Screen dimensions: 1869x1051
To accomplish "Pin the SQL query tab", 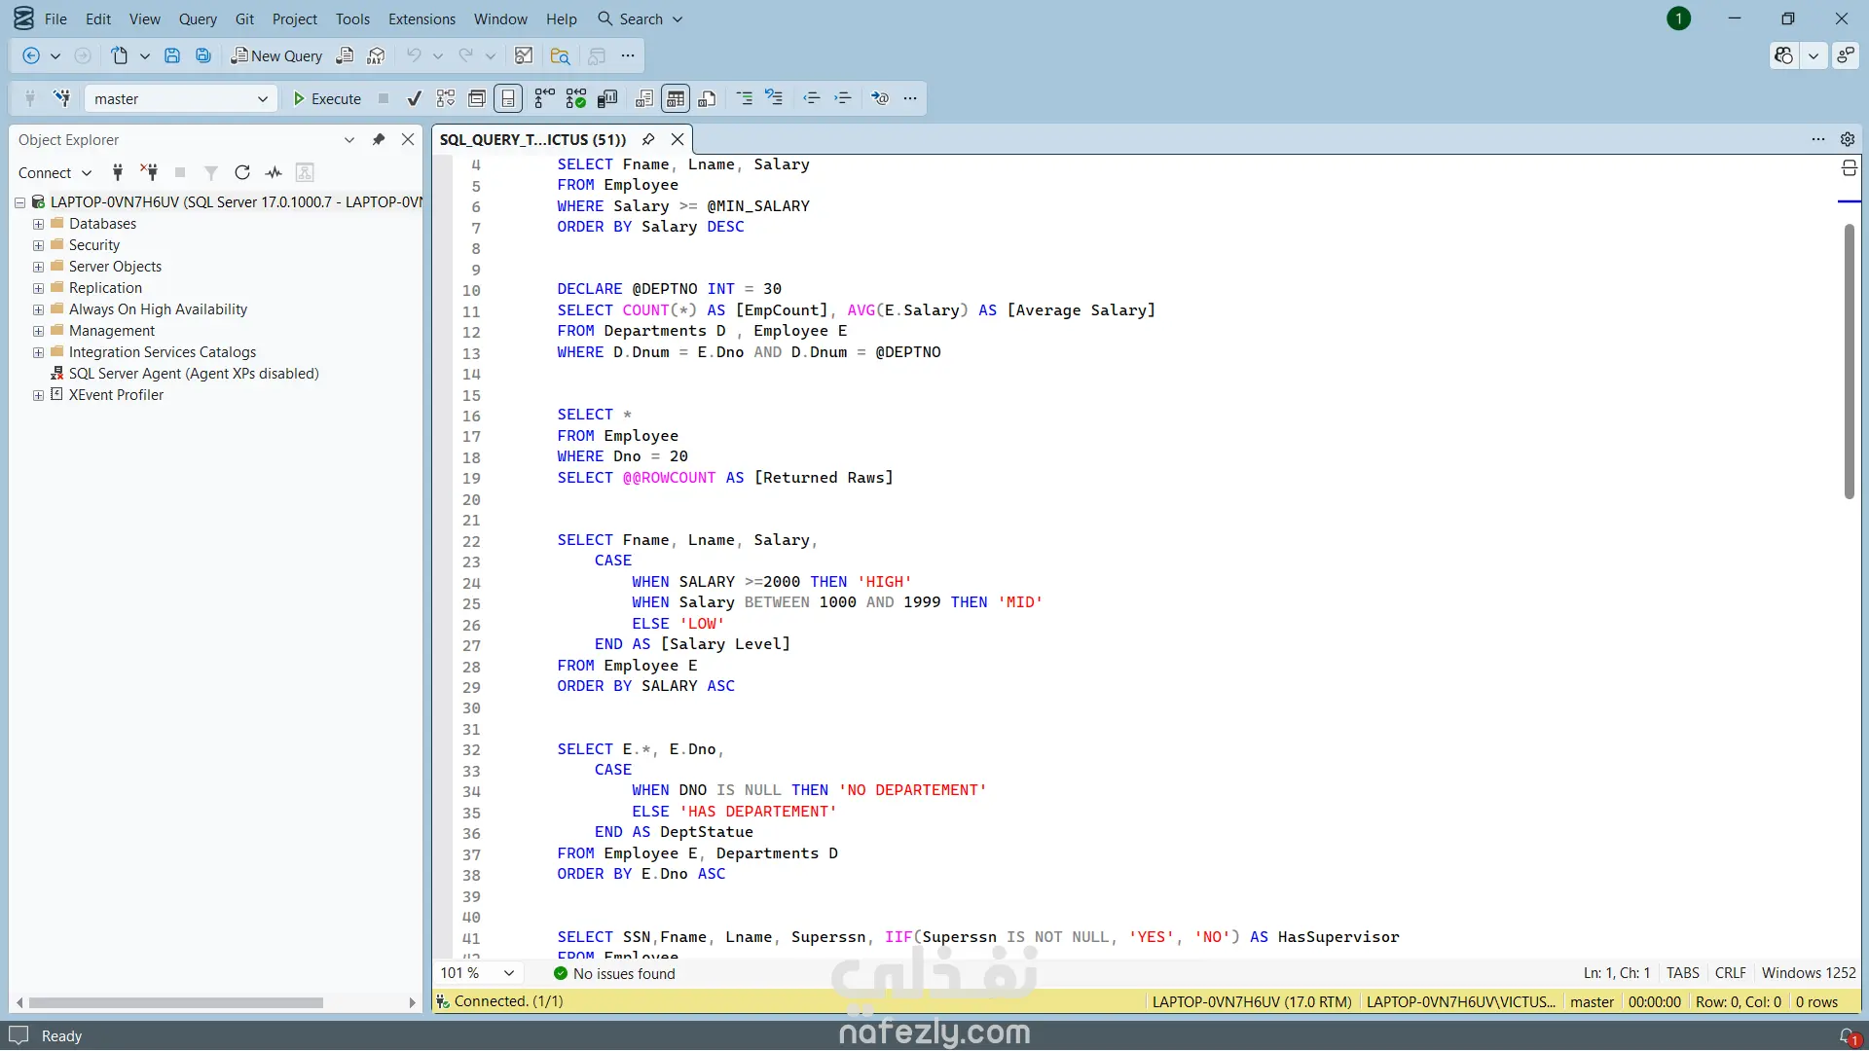I will pos(648,139).
